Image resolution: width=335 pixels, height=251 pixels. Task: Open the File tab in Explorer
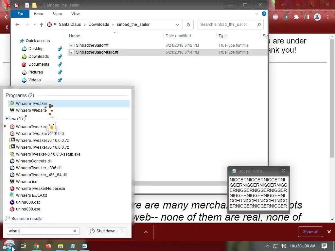point(20,14)
